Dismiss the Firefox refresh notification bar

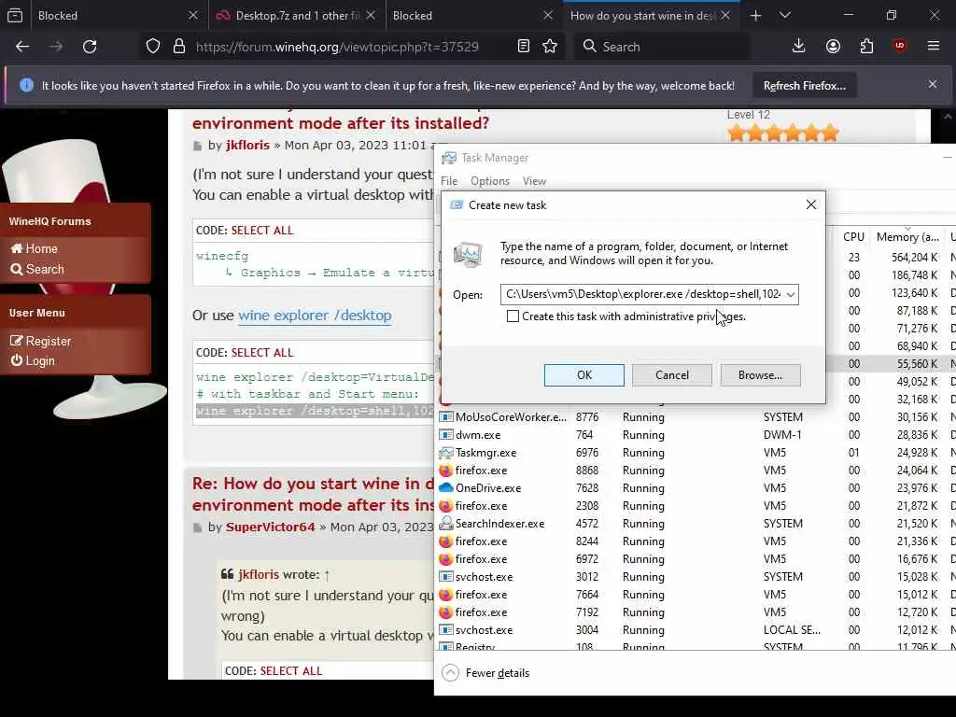pos(933,84)
